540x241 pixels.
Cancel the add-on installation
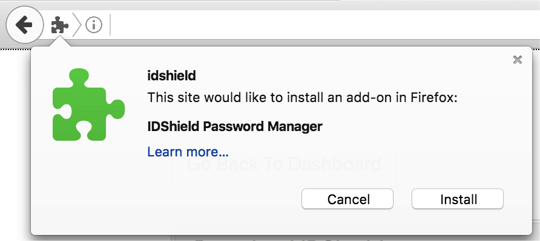click(x=347, y=199)
